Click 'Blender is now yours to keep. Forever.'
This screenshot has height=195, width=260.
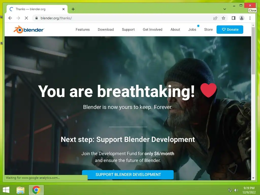[128, 107]
